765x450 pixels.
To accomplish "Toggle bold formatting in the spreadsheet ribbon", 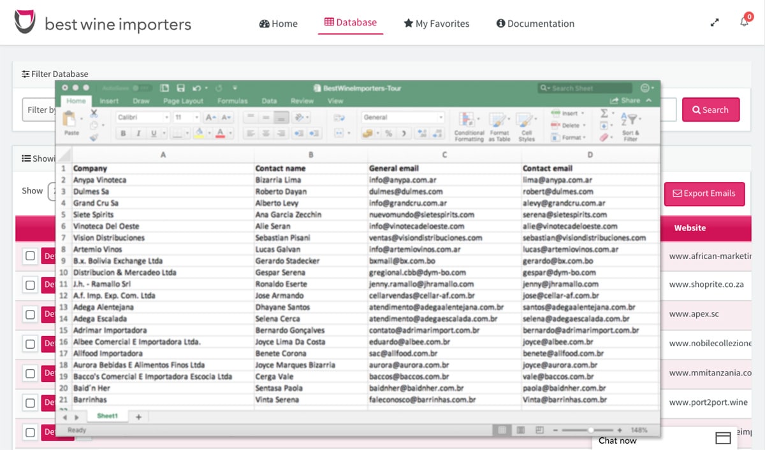I will click(123, 134).
